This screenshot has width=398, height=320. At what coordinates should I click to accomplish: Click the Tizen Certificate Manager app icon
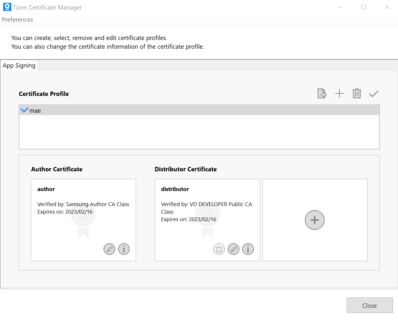pyautogui.click(x=7, y=7)
